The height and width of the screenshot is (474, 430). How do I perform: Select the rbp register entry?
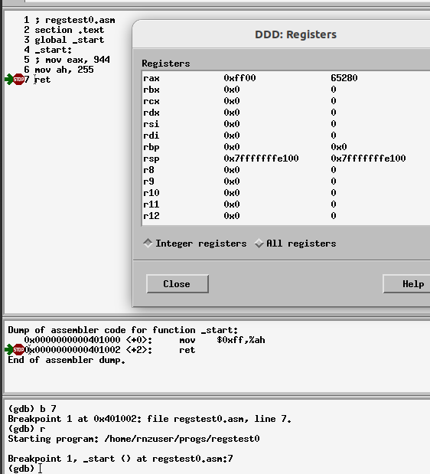click(x=286, y=147)
